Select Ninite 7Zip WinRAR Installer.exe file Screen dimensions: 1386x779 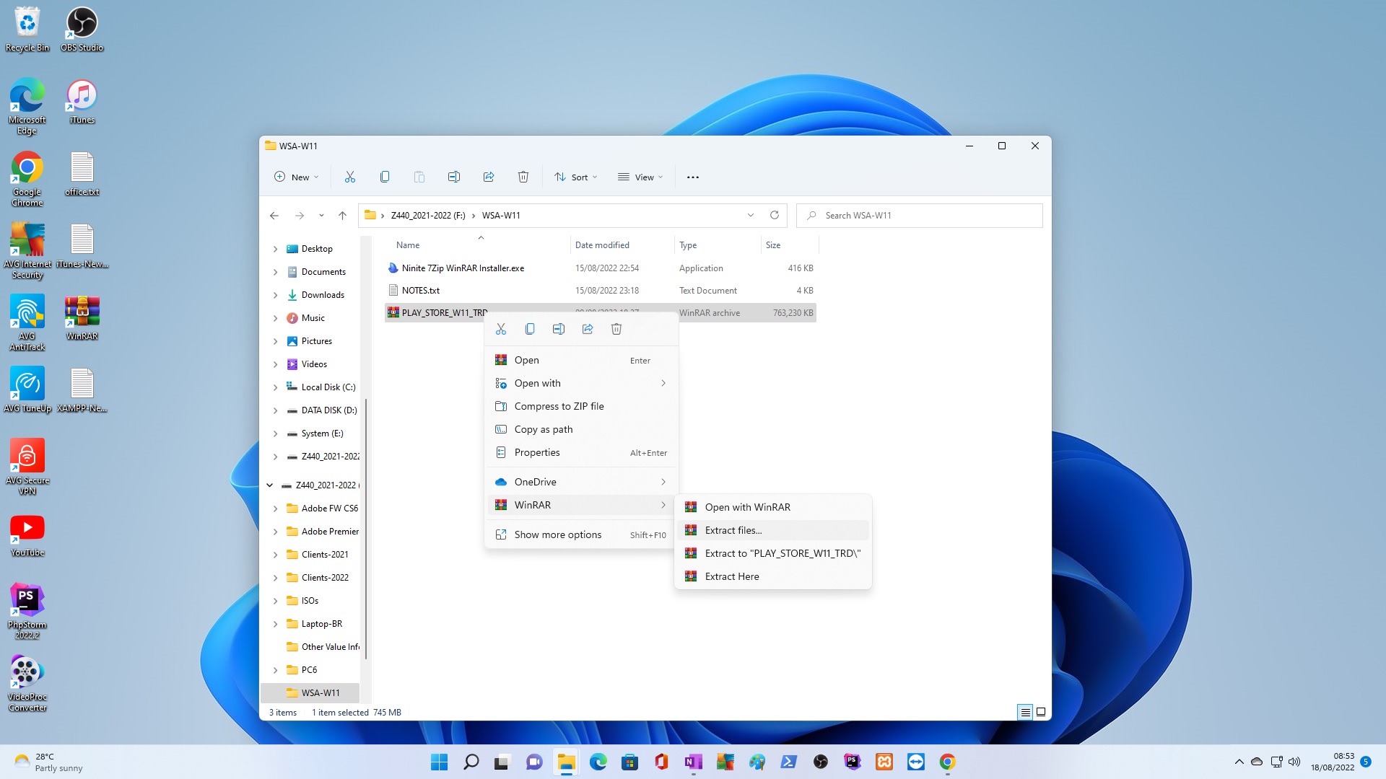(x=601, y=268)
